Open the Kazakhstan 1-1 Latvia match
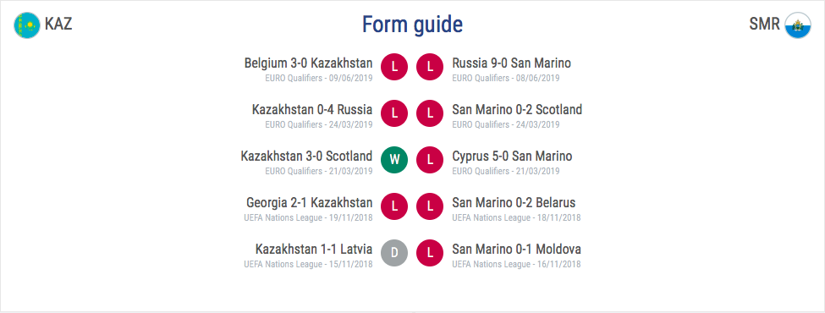 (314, 249)
